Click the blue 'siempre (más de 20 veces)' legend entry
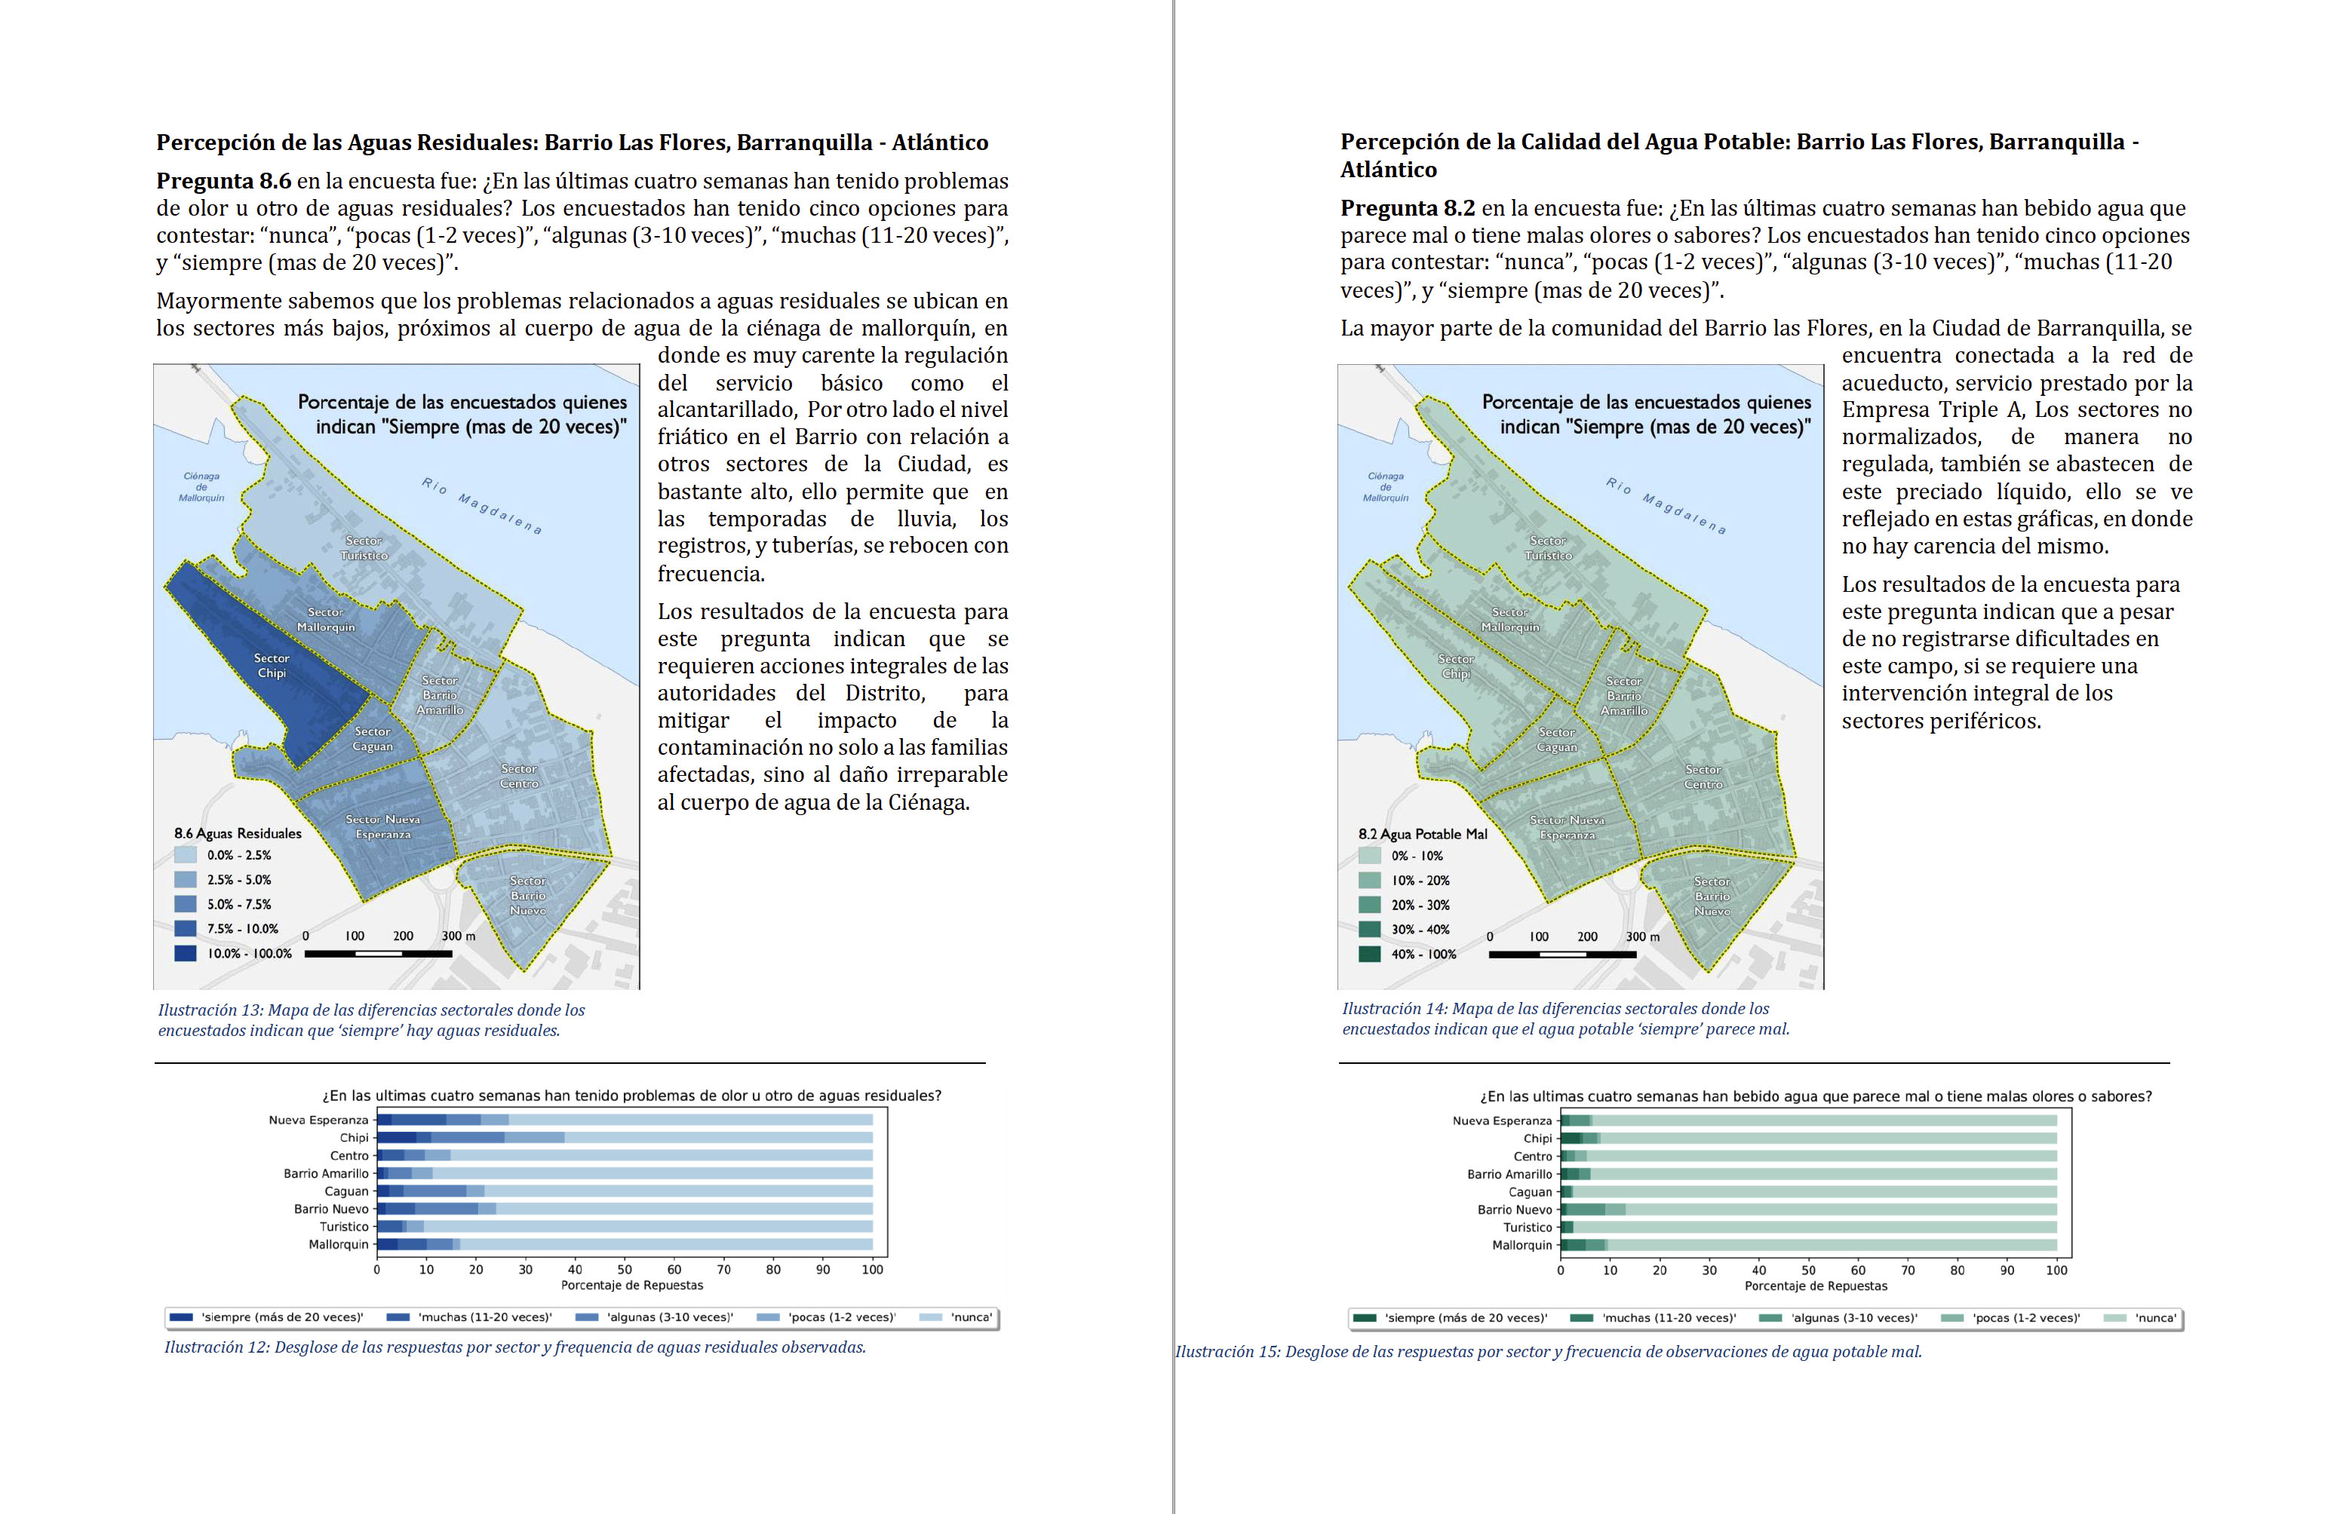 pyautogui.click(x=266, y=1317)
